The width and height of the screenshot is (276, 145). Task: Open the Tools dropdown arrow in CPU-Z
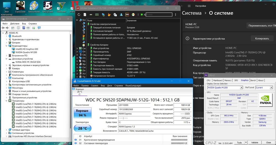[x=246, y=143]
